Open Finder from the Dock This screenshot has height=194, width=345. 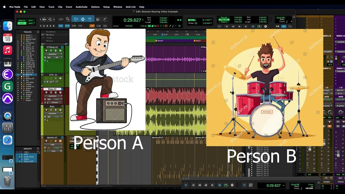(8, 26)
